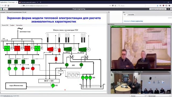Viewport: 172px width, 97px height.
Task: Close the second browser tab
Action: (38, 2)
